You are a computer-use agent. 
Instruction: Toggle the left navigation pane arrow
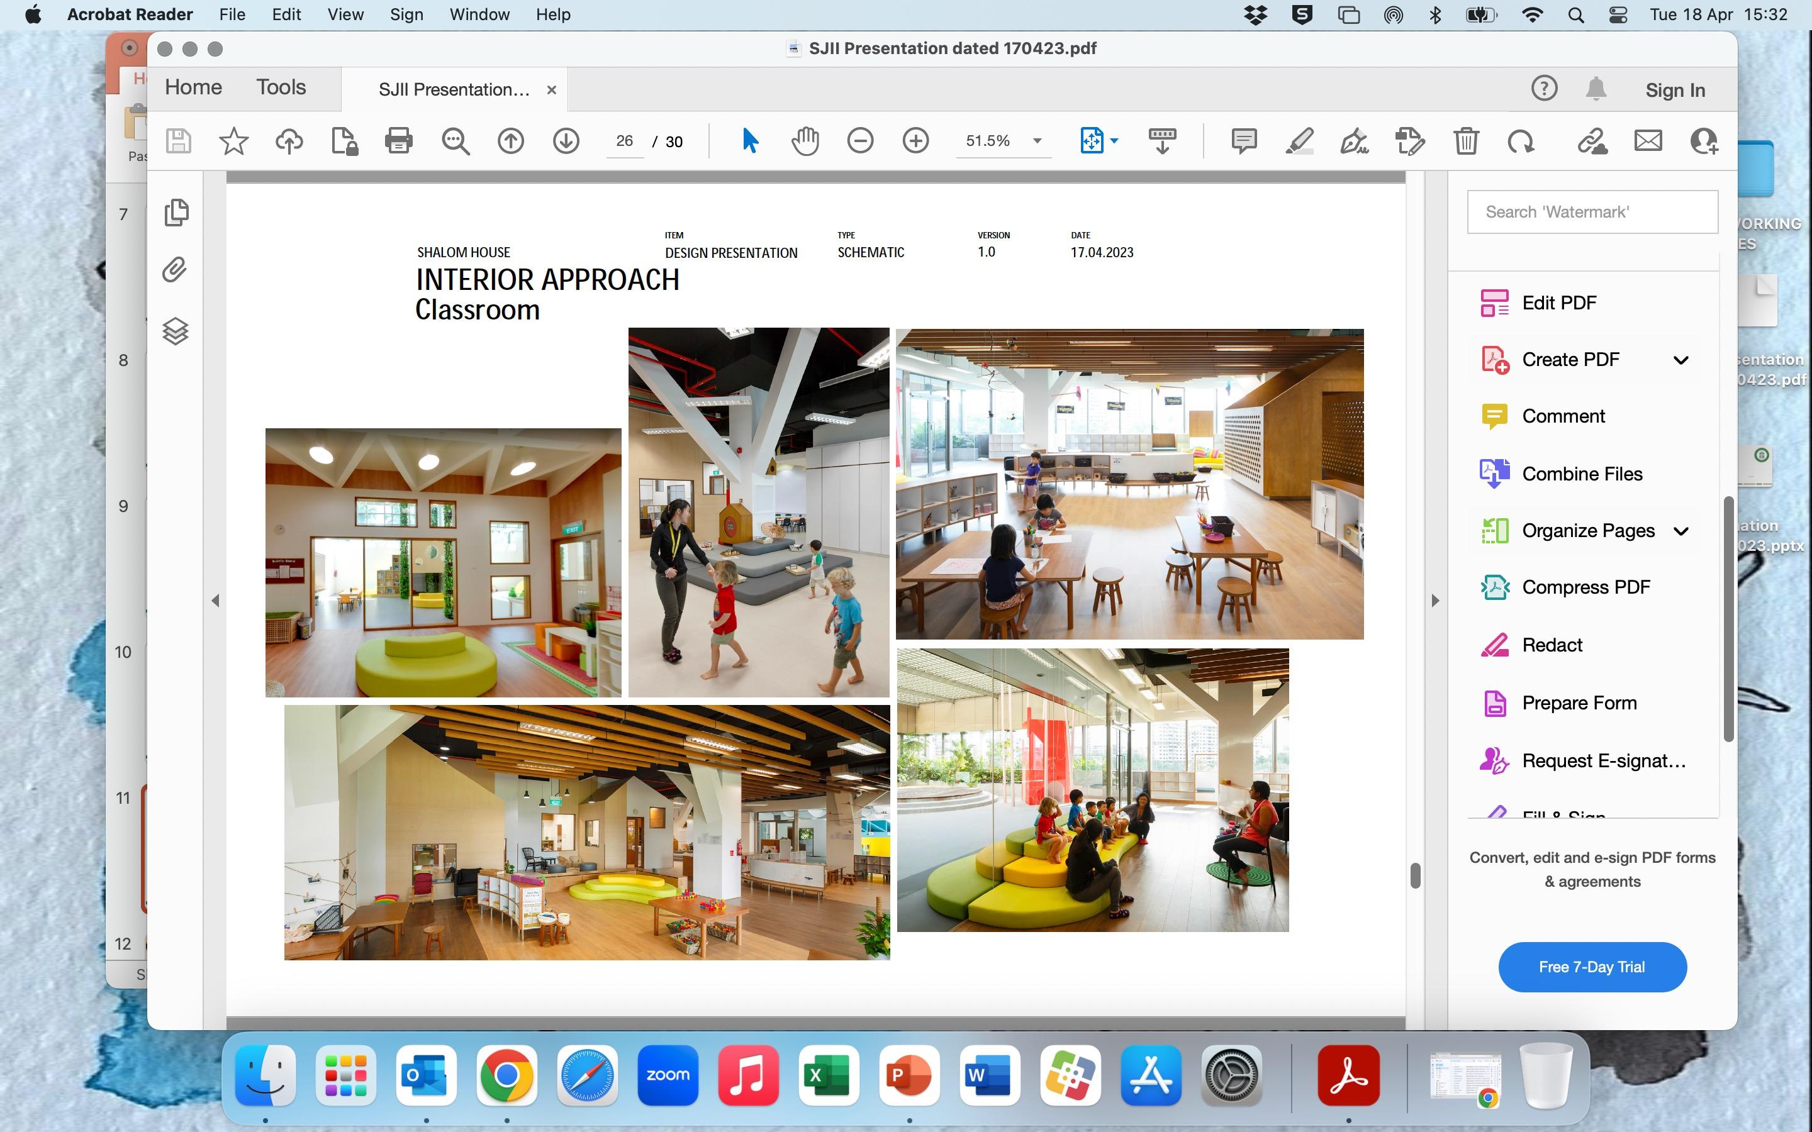[x=216, y=601]
